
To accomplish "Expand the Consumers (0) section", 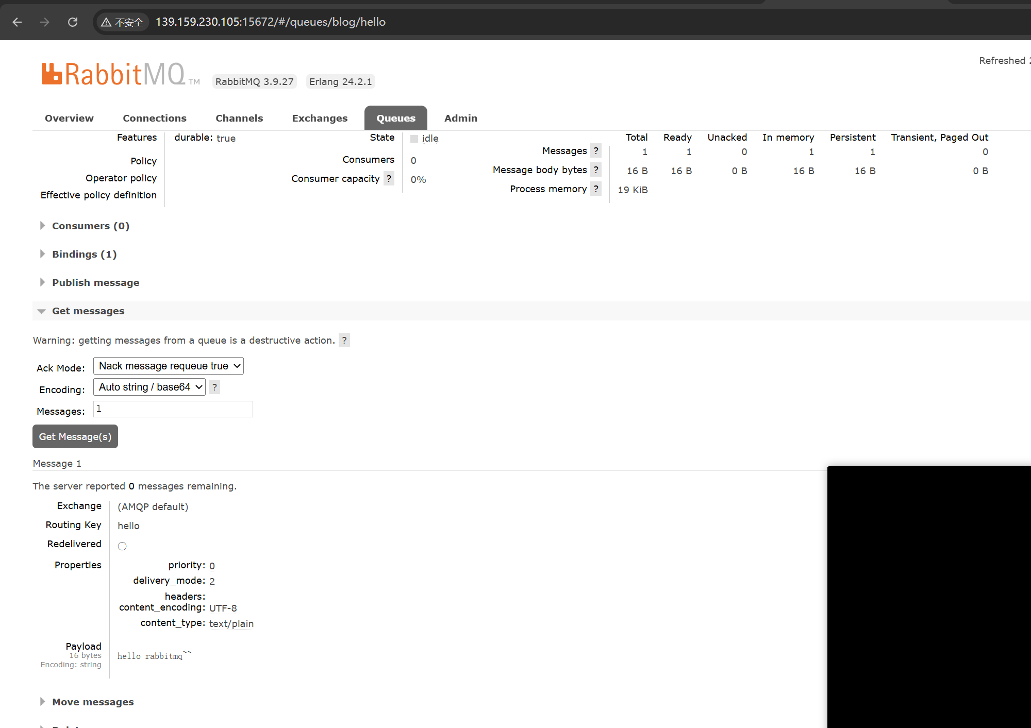I will point(90,226).
